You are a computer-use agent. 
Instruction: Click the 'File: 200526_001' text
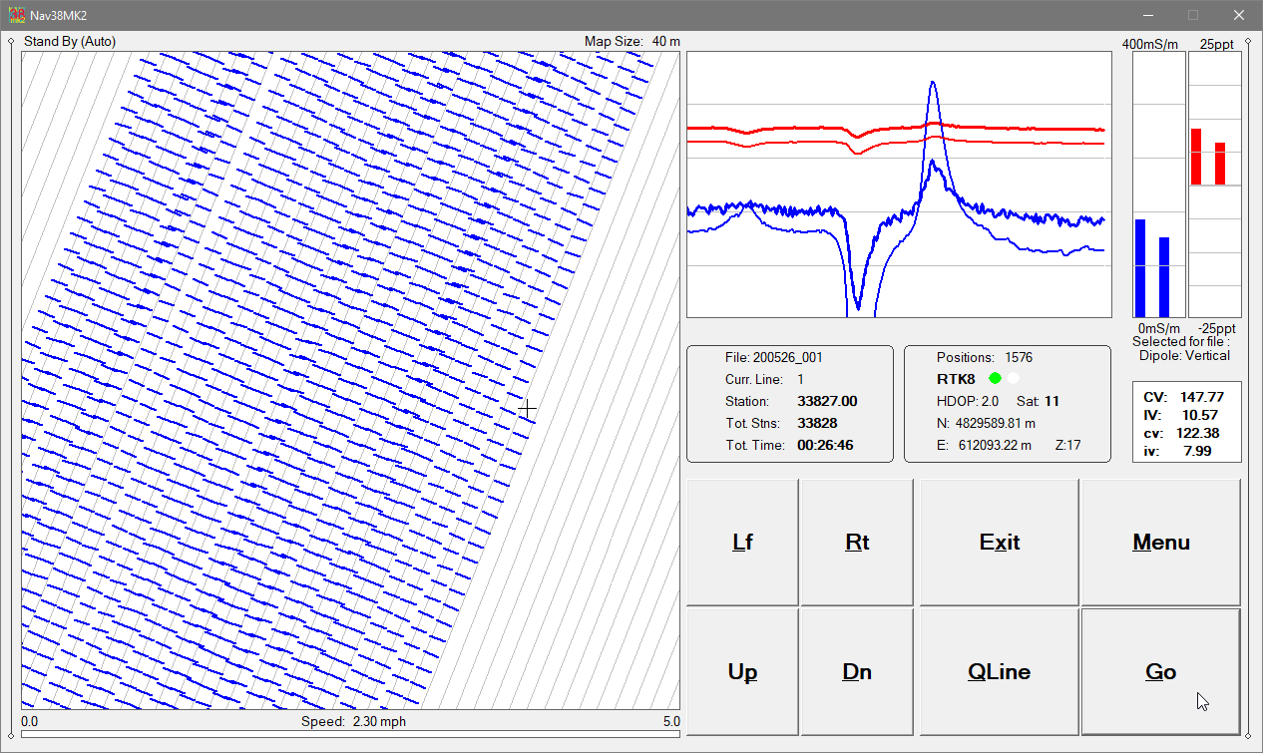[x=774, y=357]
